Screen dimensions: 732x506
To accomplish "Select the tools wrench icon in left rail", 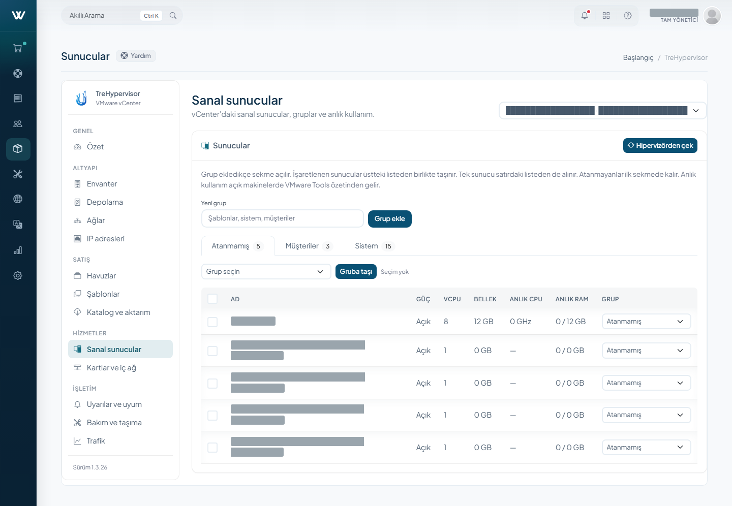I will point(18,174).
